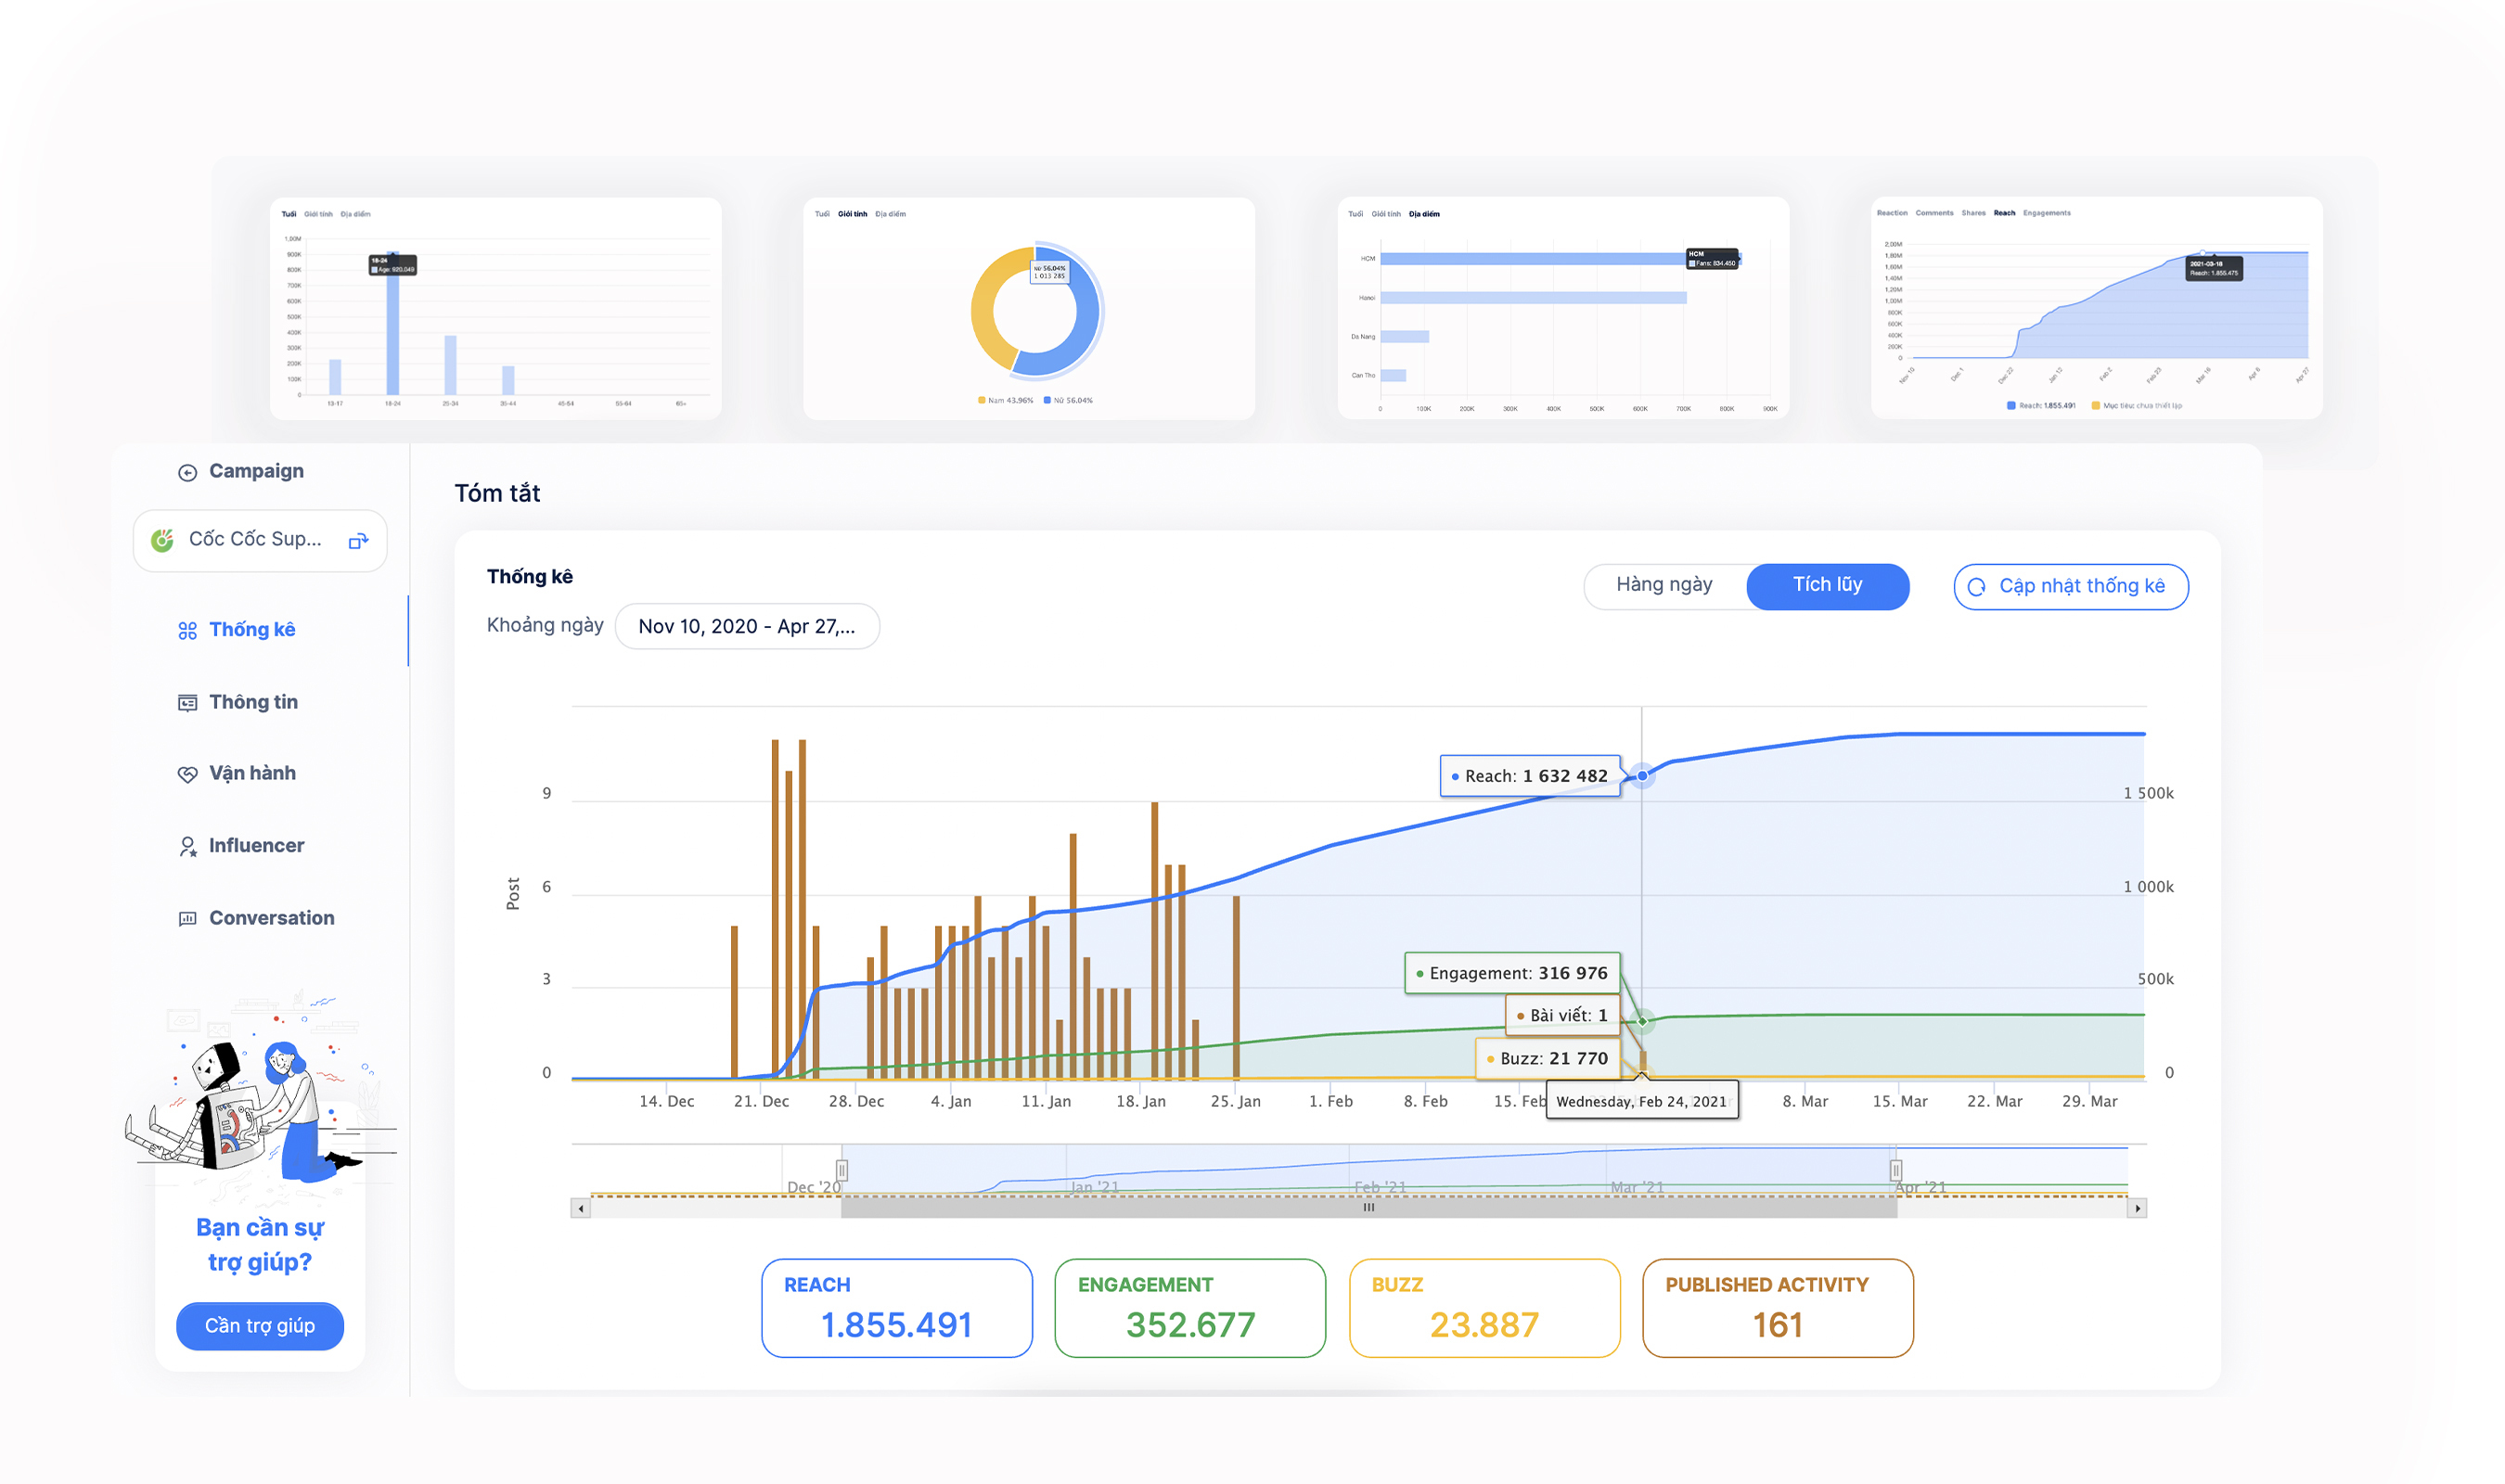The image size is (2505, 1484).
Task: Click the Cần trợ giúp button
Action: [x=260, y=1326]
